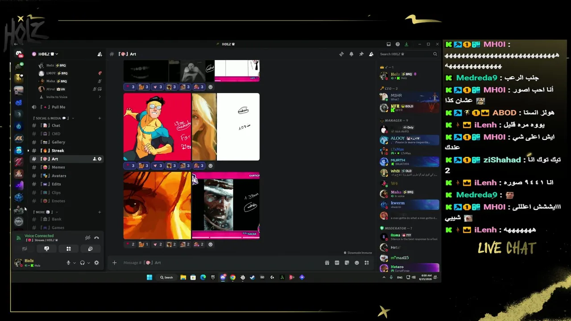Add channel to MORE category
Image resolution: width=571 pixels, height=321 pixels.
tap(99, 212)
